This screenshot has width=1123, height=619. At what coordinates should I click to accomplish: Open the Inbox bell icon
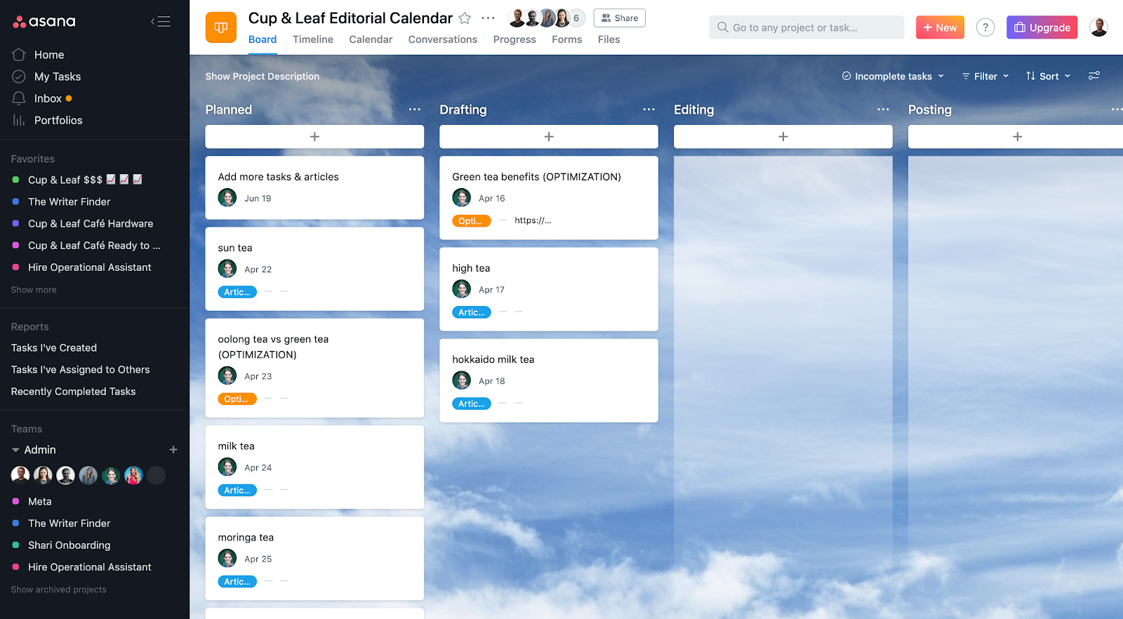19,98
